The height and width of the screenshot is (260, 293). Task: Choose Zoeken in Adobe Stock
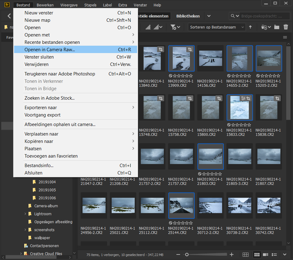[75, 98]
